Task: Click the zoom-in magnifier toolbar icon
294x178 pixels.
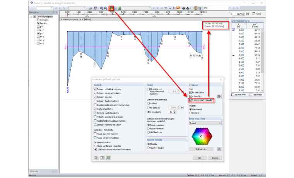Action: click(101, 8)
